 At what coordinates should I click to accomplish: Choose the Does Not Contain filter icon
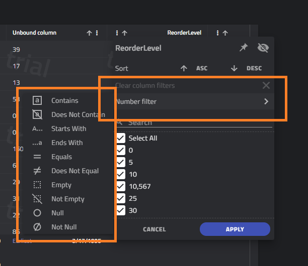tap(37, 114)
